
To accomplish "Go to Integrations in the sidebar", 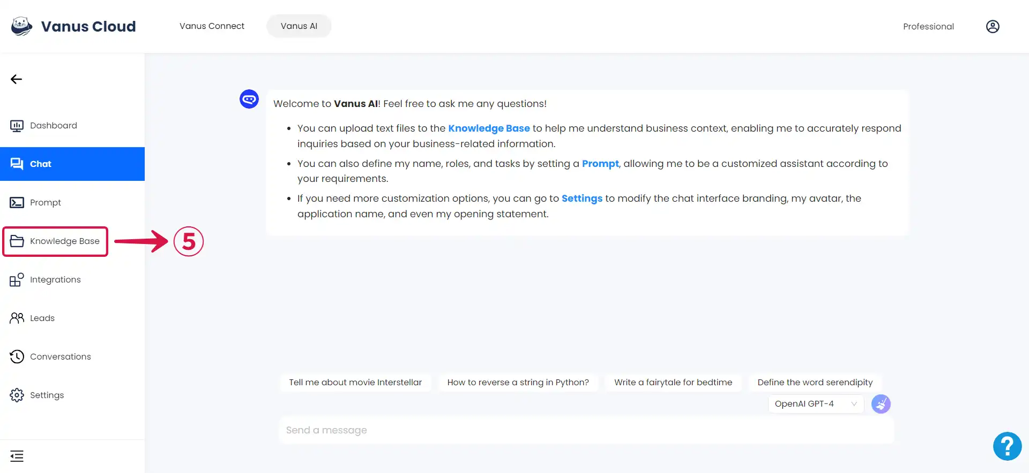I will (x=72, y=279).
